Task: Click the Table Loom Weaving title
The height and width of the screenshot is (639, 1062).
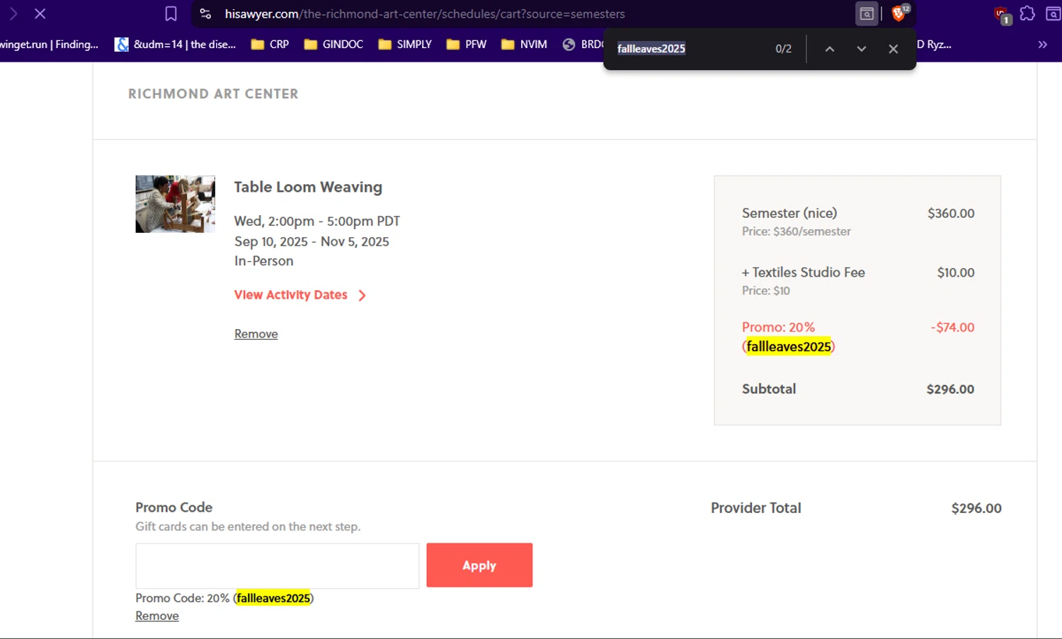Action: (308, 187)
